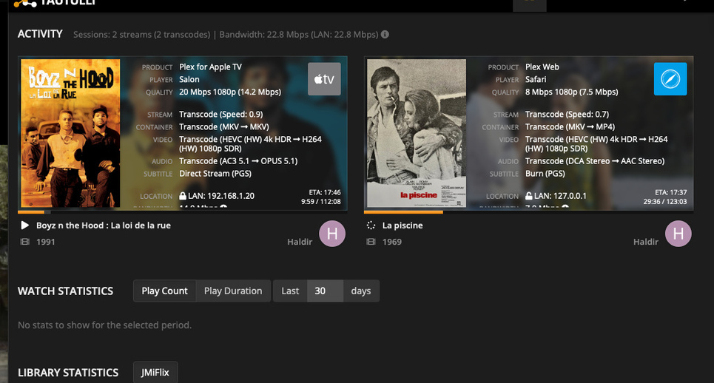This screenshot has height=383, width=714.
Task: Open Haldir username link under Boyz n the Hood
Action: pos(300,242)
